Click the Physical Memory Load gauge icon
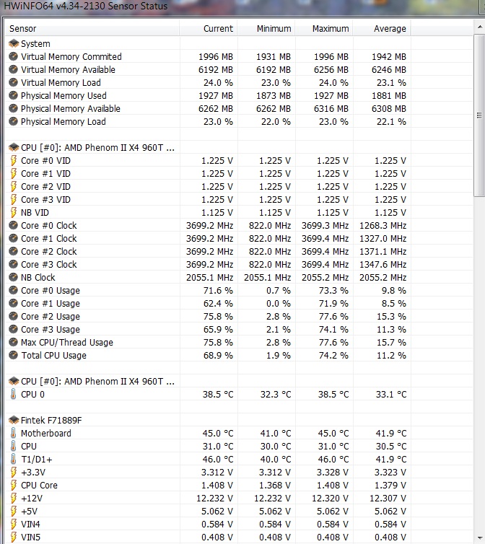Screen dimensions: 485x544 (x=13, y=121)
